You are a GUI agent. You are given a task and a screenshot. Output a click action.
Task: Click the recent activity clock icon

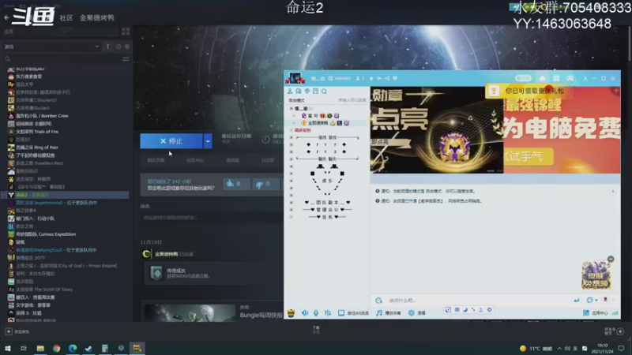click(118, 47)
